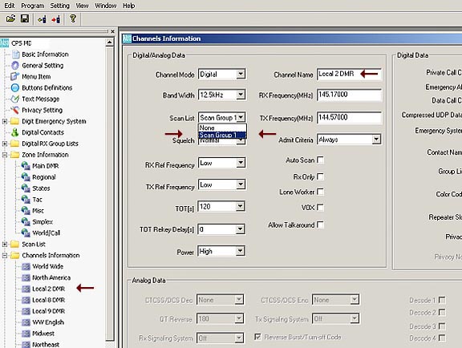Choose Scan Group 1 option
The height and width of the screenshot is (348, 462).
tap(222, 135)
